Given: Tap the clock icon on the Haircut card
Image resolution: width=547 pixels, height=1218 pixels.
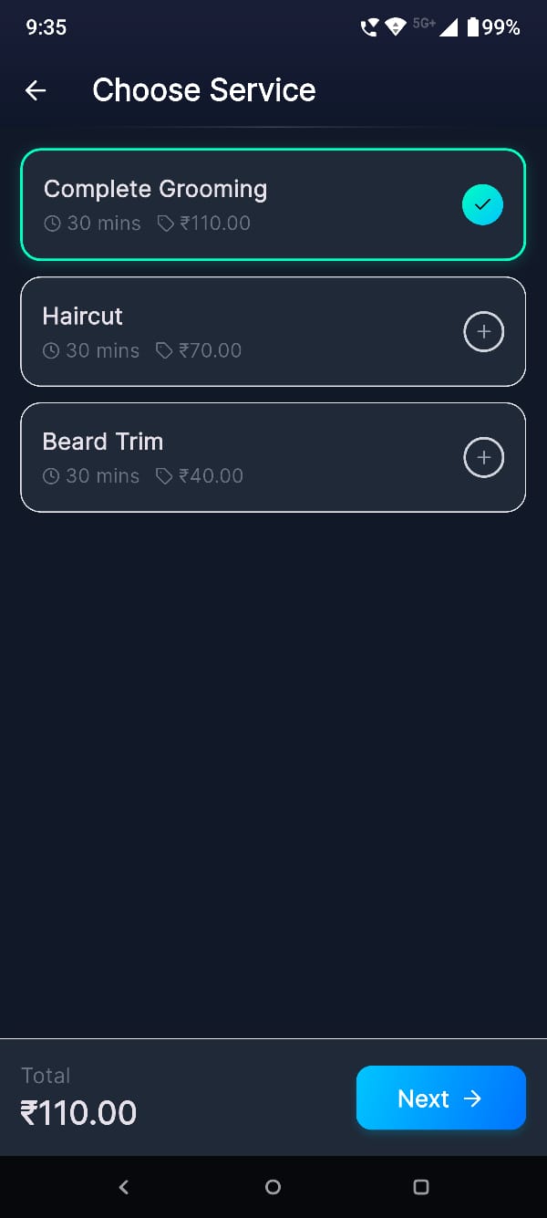Looking at the screenshot, I should click(x=52, y=350).
